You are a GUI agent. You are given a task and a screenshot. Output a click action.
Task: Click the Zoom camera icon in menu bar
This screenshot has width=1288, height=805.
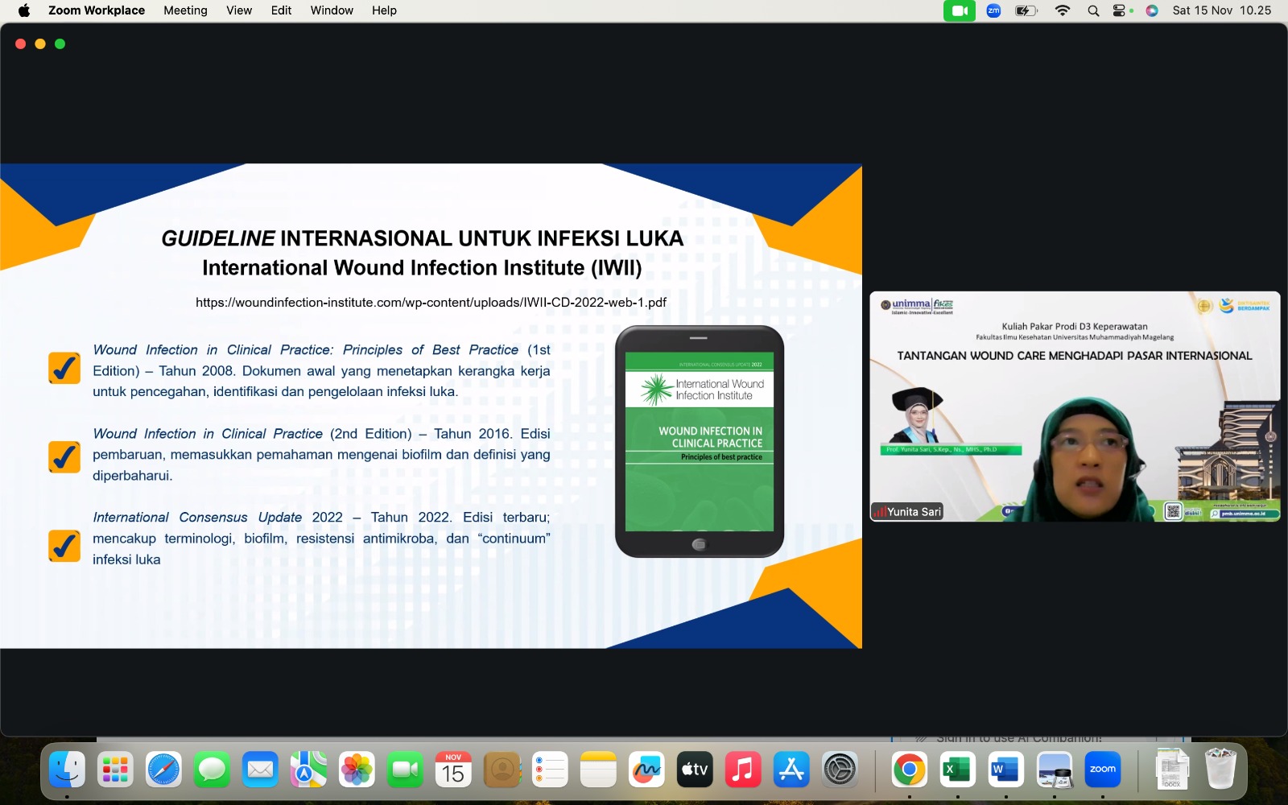tap(960, 10)
